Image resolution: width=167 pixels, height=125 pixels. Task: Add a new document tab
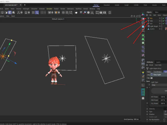point(25,5)
